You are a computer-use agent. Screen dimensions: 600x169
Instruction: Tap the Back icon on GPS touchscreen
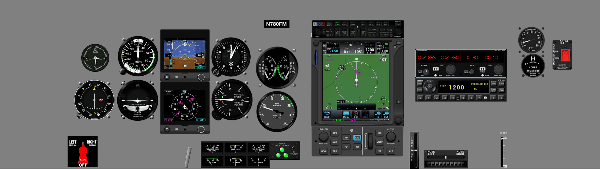point(327,115)
